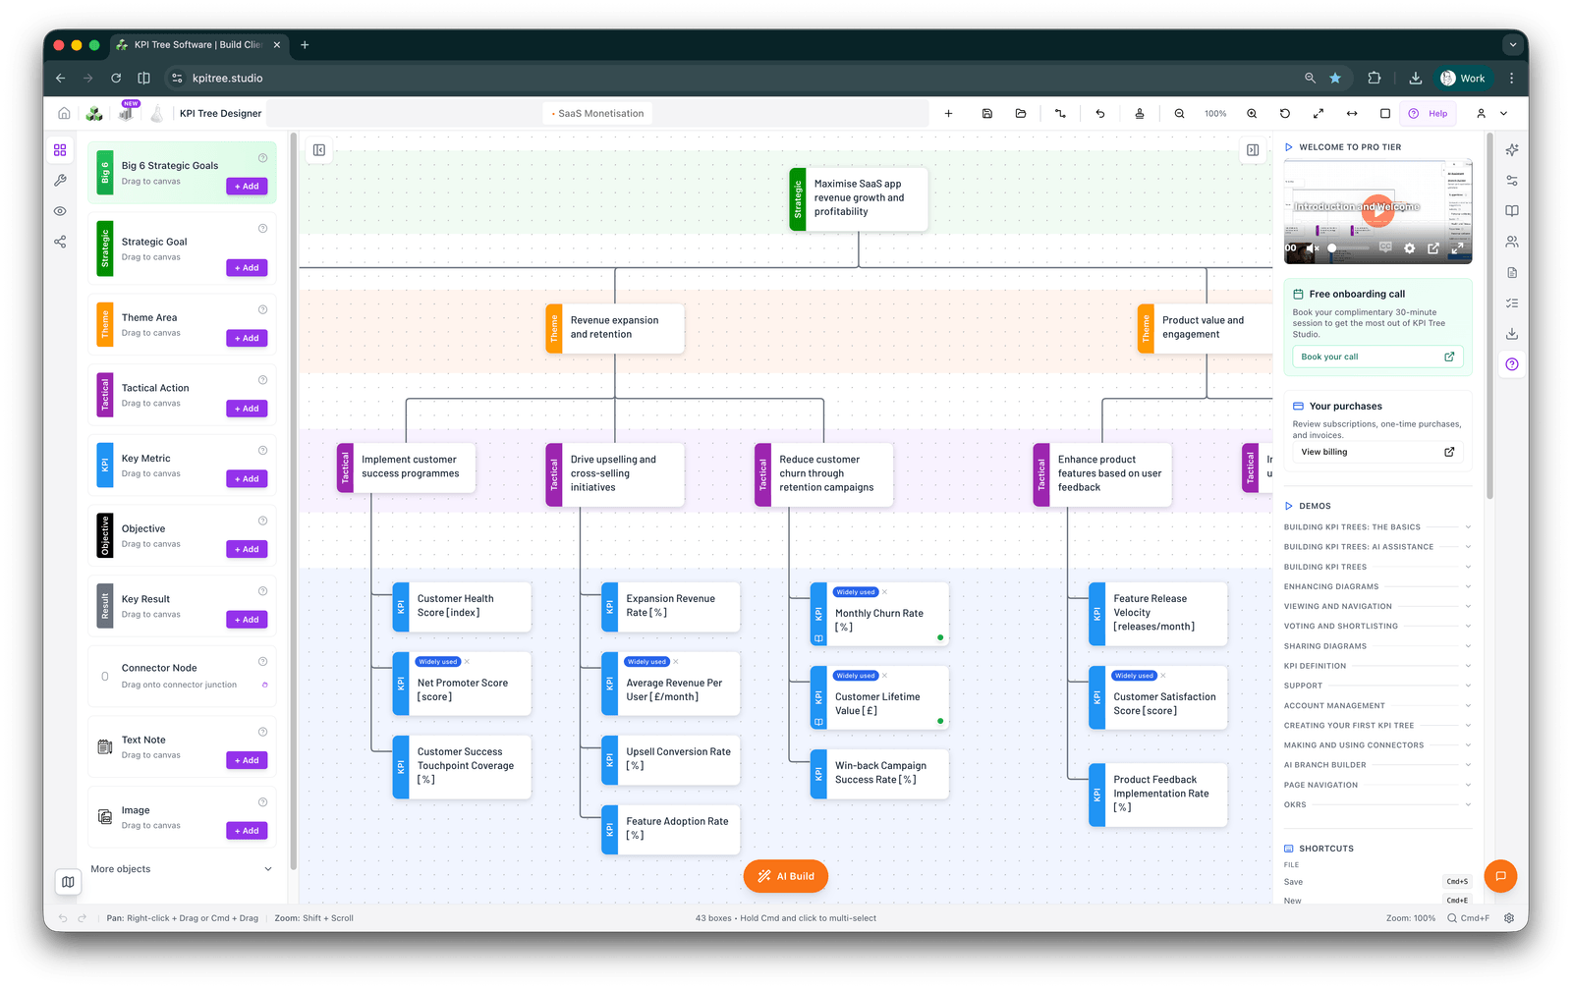The height and width of the screenshot is (989, 1572).
Task: Open the book icon in right rail
Action: coord(1512,211)
